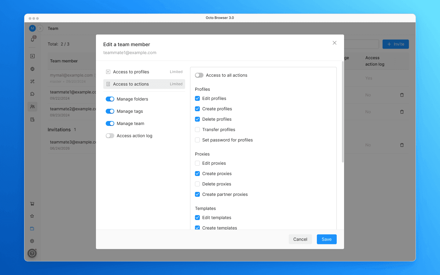Screen dimensions: 440x275
Task: Click the Access action log column header
Action: click(375, 61)
